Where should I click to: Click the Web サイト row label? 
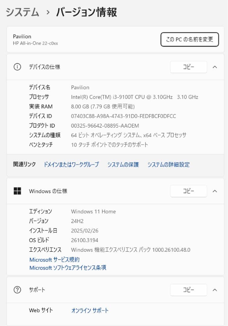(x=41, y=310)
